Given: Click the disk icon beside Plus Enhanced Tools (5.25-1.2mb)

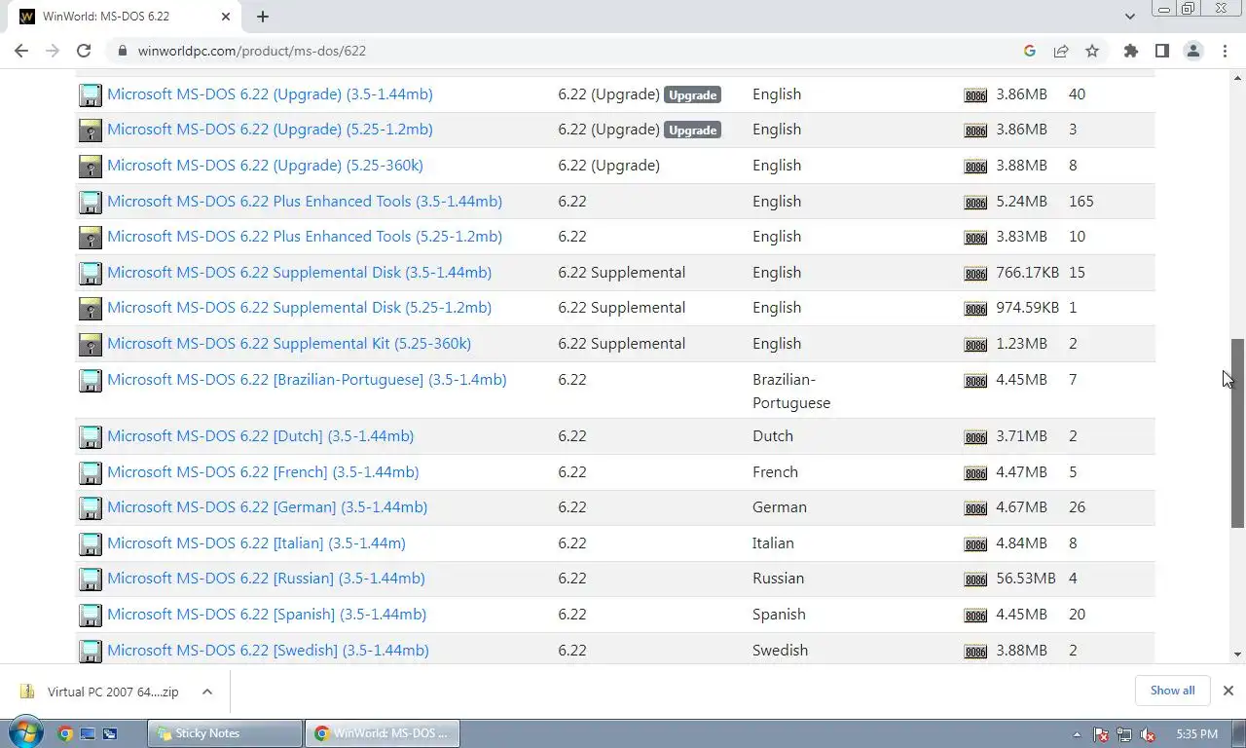Looking at the screenshot, I should click(90, 238).
